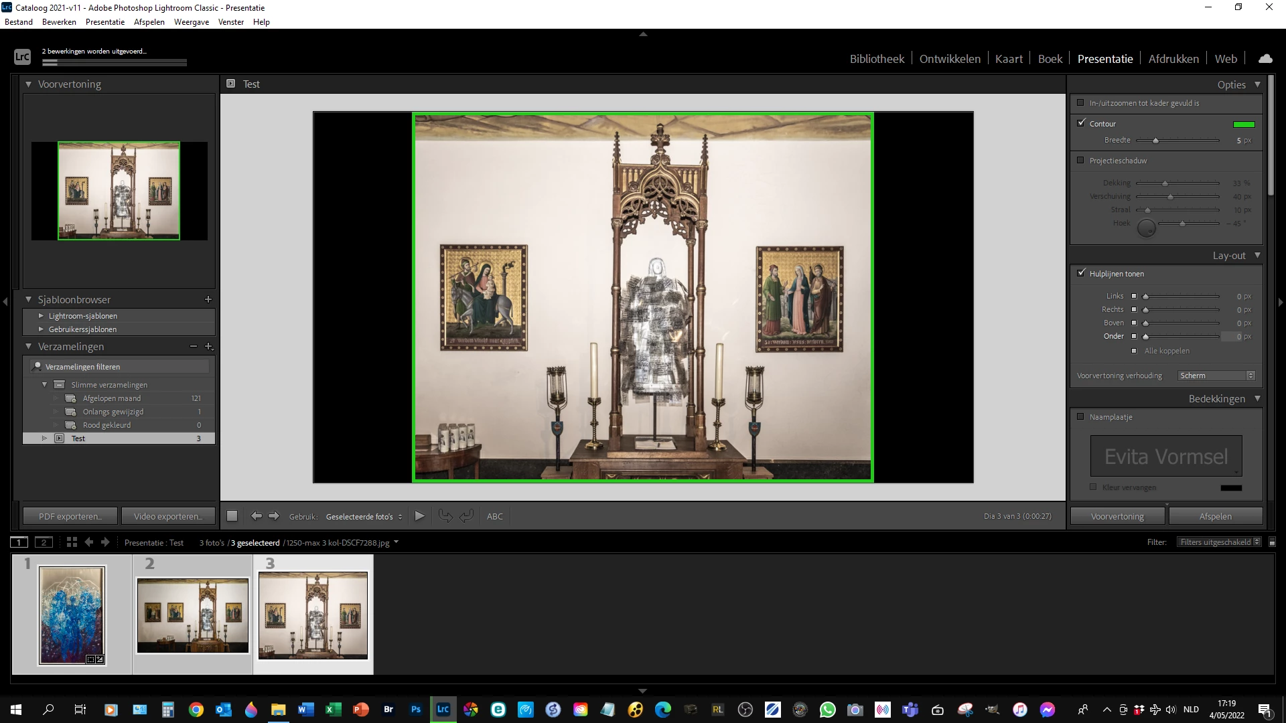This screenshot has width=1286, height=723.
Task: Add new template with Sjabloonbrowser plus icon
Action: [208, 299]
